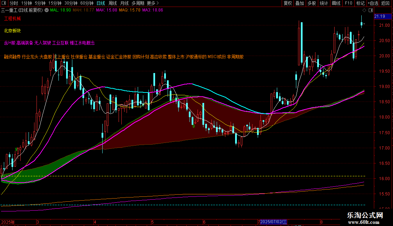Click the 回购计划 attribute tag
Viewport: 393px width, 226px height.
click(141, 57)
